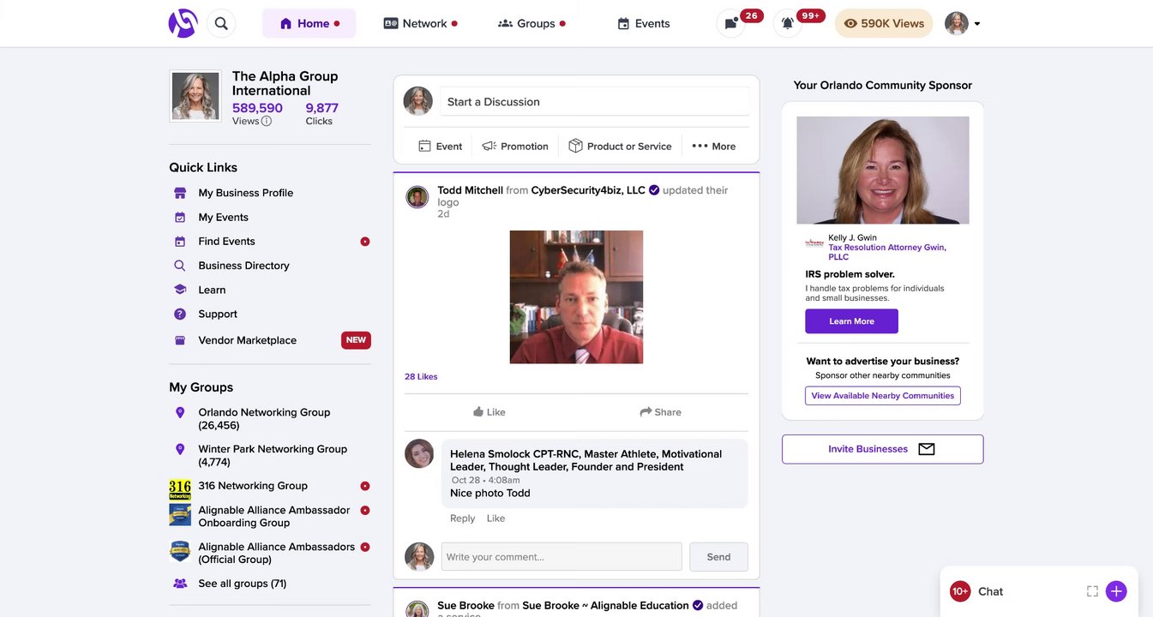Open Find Events quick link
Screen dimensions: 1153x617
pos(226,242)
